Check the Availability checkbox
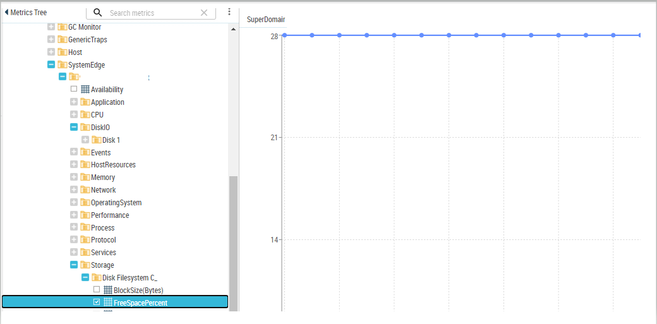The image size is (657, 324). [x=74, y=89]
